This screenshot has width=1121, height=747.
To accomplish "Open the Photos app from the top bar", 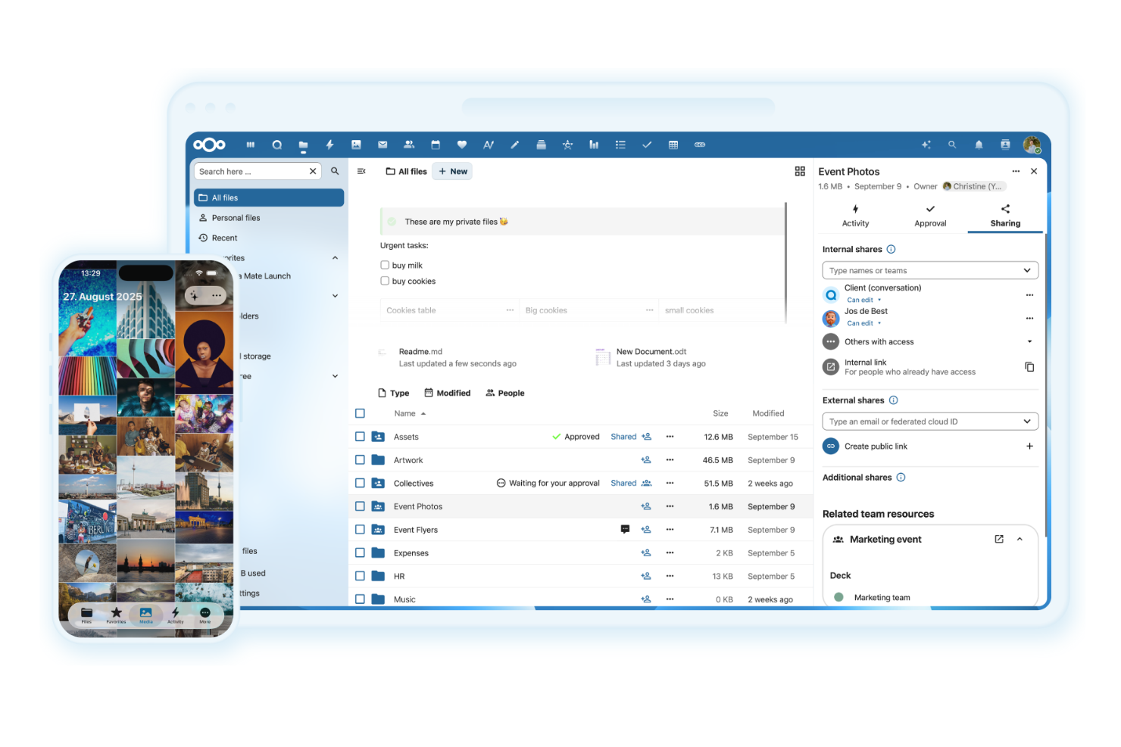I will [x=356, y=145].
